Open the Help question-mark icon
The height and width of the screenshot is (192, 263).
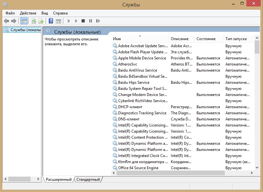(51, 21)
